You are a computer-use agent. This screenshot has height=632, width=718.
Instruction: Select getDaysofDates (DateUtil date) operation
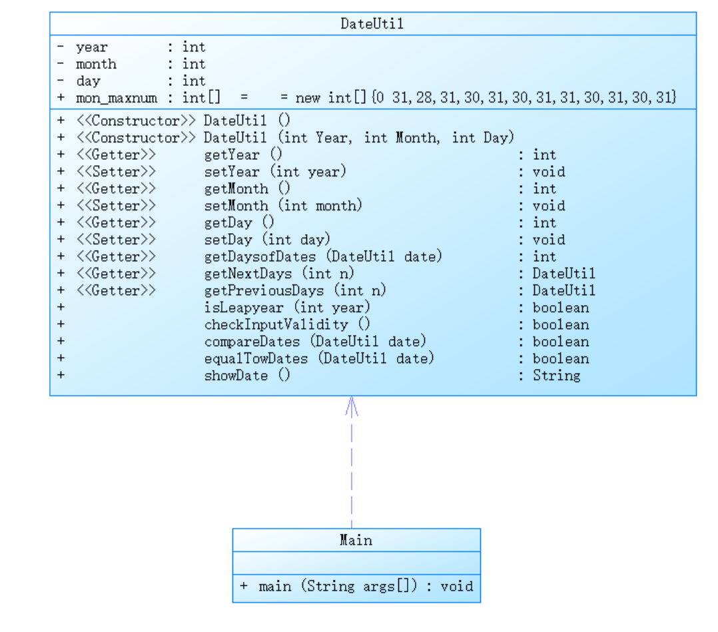pyautogui.click(x=306, y=256)
